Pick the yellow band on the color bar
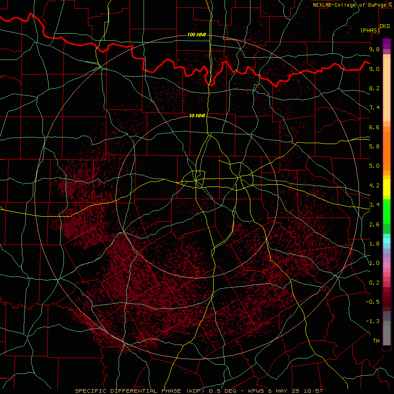The height and width of the screenshot is (394, 394). click(x=387, y=187)
